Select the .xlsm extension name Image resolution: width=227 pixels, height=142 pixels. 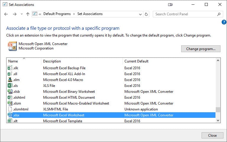point(17,103)
